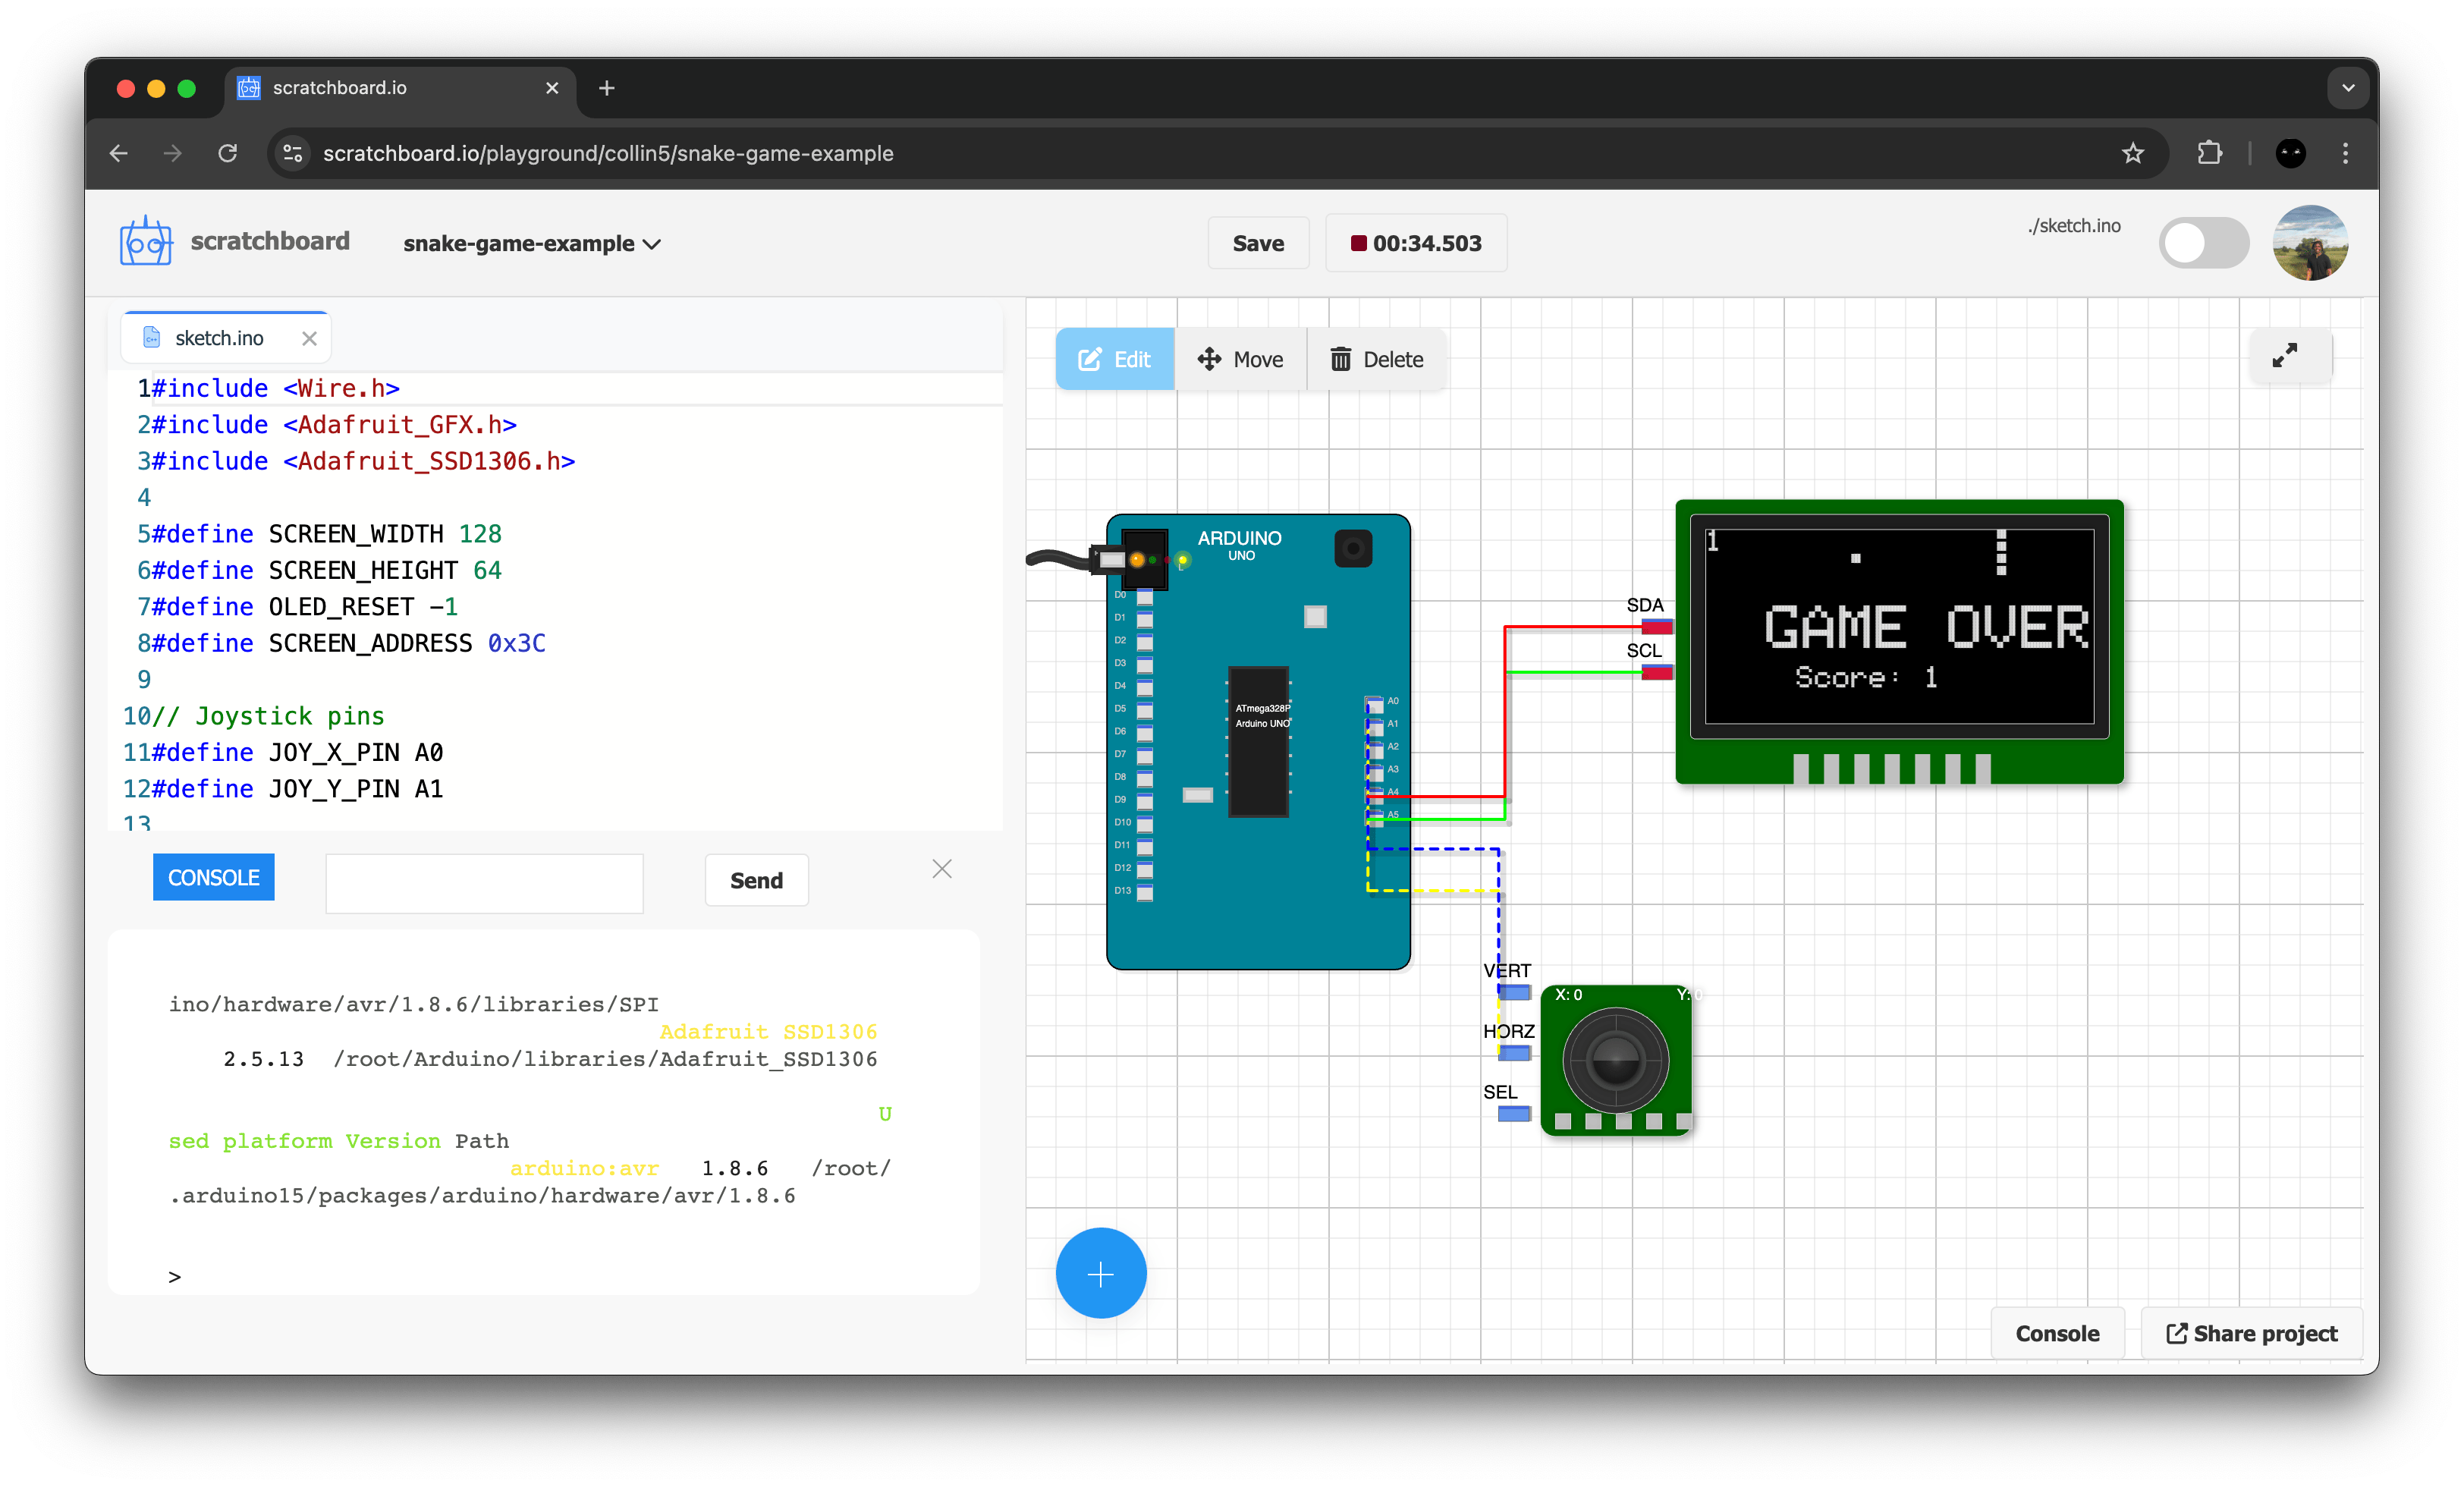Screen dimensions: 2464x1487
Task: Click the SCL pin on the OLED
Action: [x=1656, y=672]
